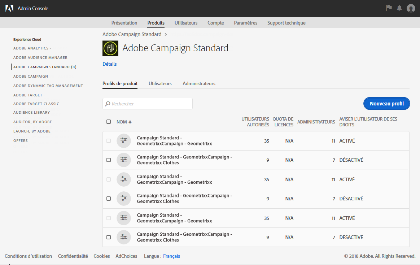This screenshot has width=420, height=265.
Task: Click the Adobe logo in the header
Action: coord(9,8)
